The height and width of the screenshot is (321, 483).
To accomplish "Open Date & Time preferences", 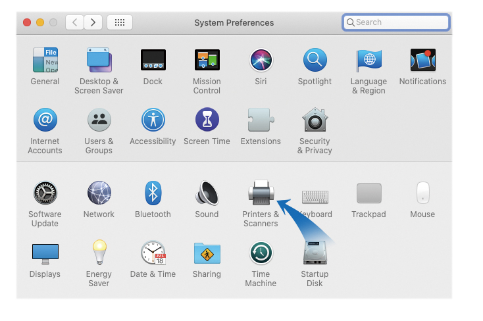I will click(153, 253).
